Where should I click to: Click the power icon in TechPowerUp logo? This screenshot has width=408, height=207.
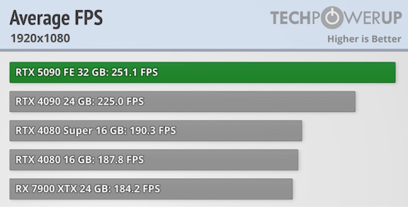pos(333,17)
